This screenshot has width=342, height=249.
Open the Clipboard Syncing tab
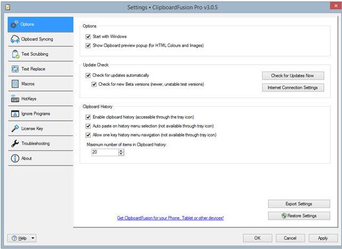40,39
